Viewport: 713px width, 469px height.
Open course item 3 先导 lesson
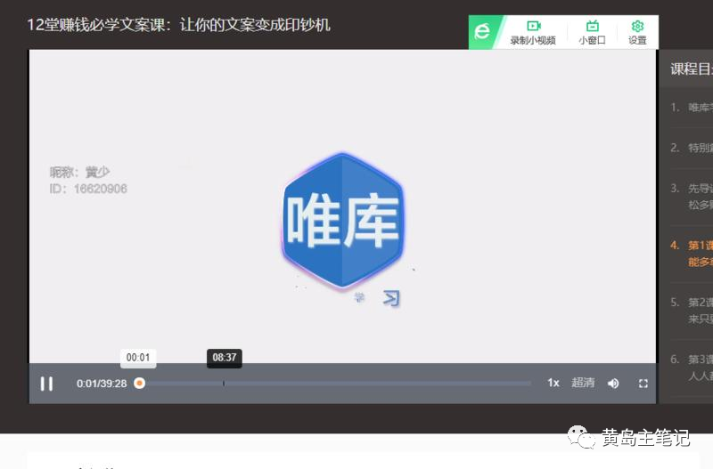[x=695, y=196]
